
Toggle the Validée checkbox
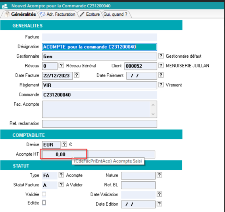44,194
